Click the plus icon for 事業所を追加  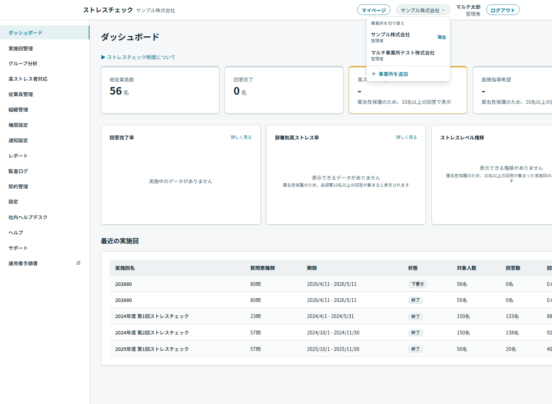374,74
